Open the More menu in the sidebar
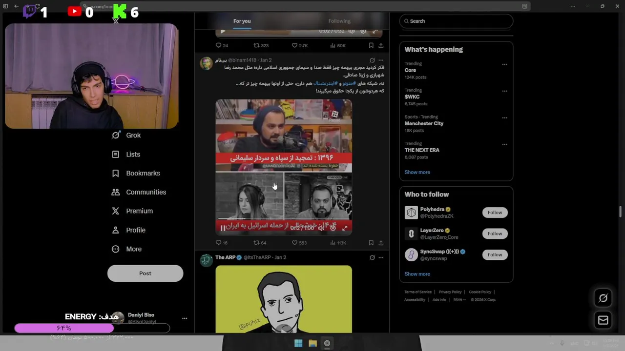 (x=126, y=249)
